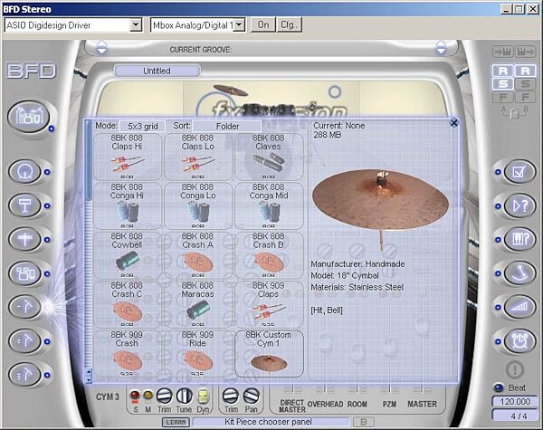This screenshot has width=543, height=430.
Task: Toggle the left S button at top right
Action: point(503,84)
